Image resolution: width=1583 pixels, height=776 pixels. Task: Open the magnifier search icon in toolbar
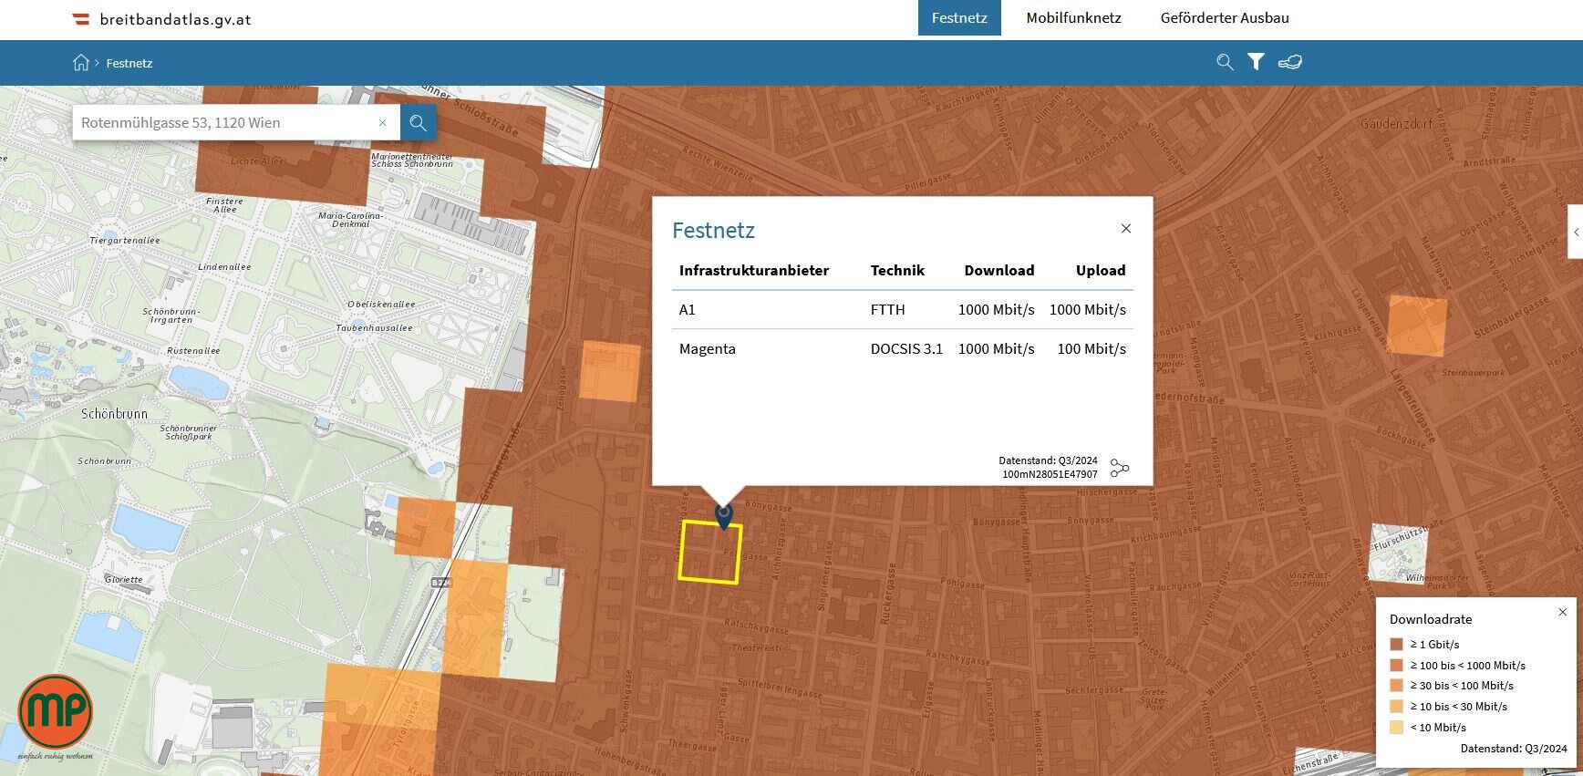tap(1225, 62)
